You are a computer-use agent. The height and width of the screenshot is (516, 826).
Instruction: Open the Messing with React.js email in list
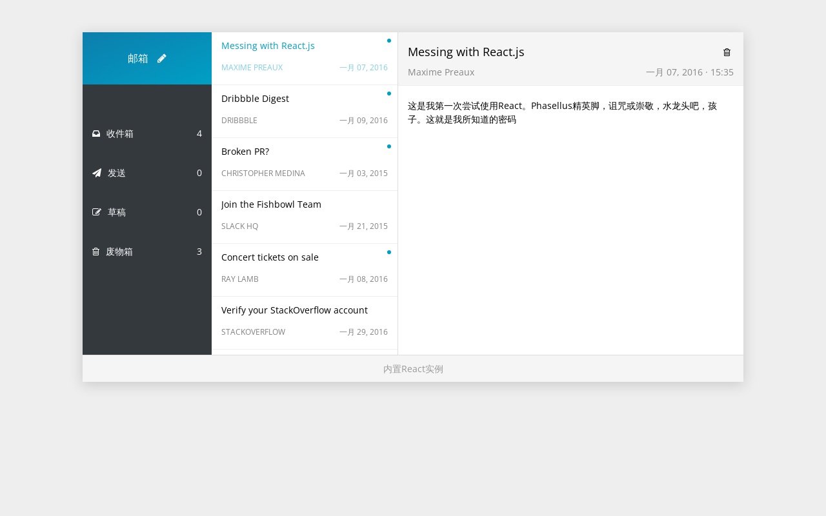[x=305, y=59]
